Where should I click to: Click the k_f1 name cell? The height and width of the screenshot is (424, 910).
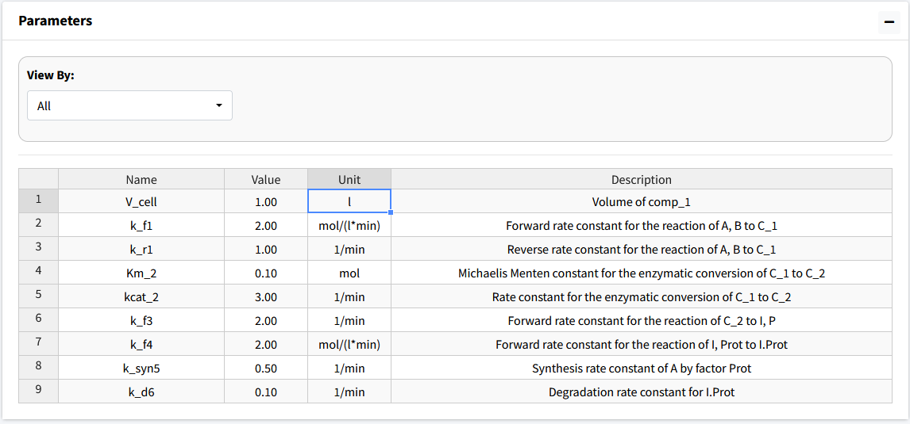click(141, 225)
